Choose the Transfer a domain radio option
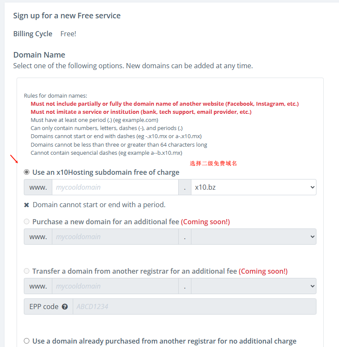 point(27,271)
